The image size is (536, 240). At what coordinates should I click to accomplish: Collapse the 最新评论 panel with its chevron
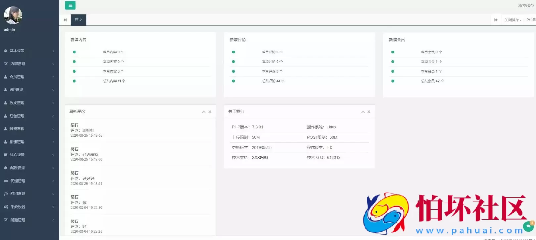204,112
